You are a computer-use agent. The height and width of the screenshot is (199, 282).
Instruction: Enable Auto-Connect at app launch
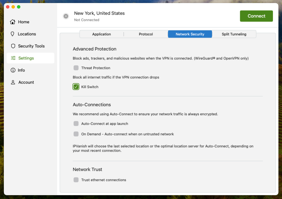click(76, 124)
